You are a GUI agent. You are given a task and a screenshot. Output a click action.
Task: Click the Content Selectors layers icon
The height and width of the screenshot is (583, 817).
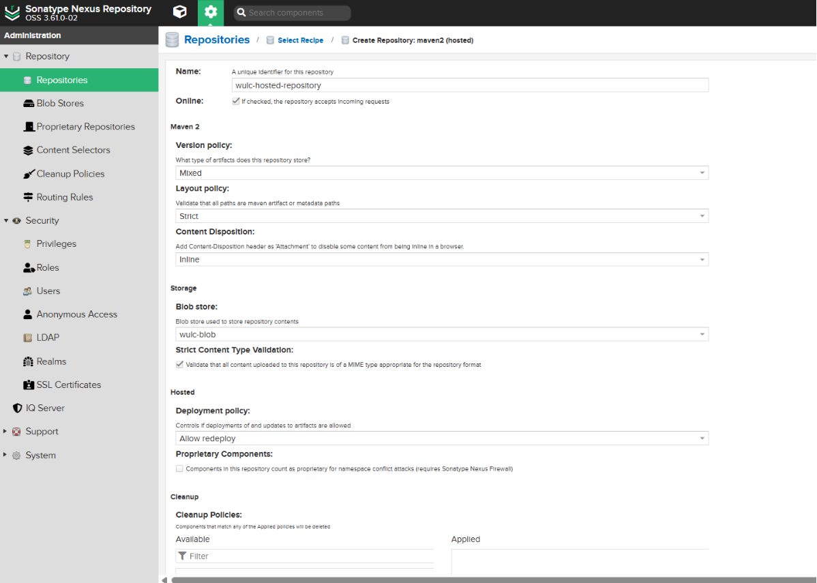tap(28, 151)
